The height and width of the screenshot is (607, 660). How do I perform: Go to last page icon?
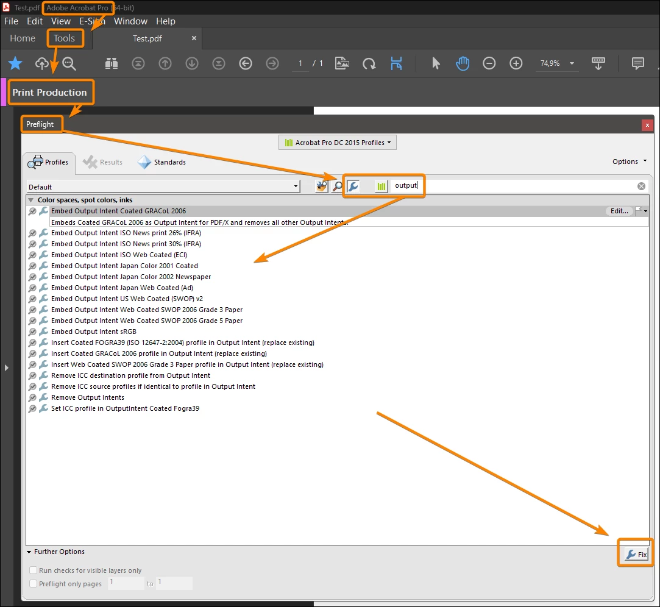(218, 63)
